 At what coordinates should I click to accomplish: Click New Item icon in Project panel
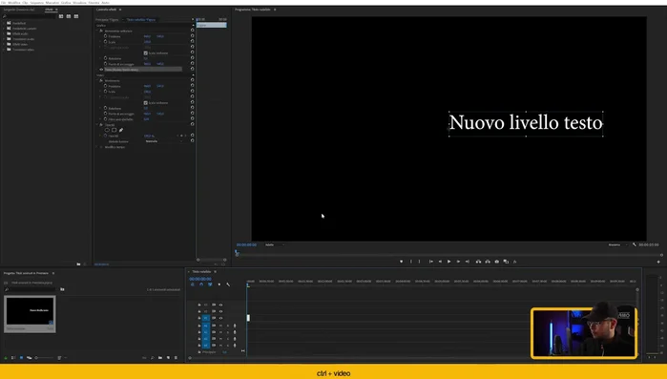(x=169, y=358)
